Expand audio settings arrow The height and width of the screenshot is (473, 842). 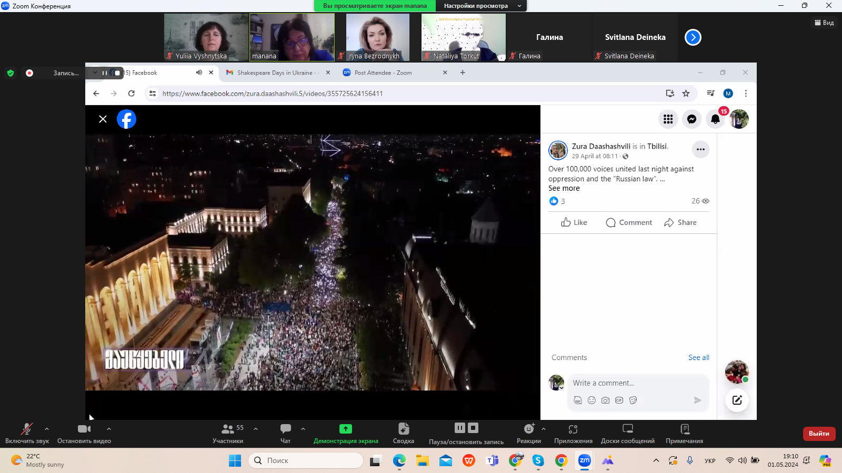point(47,429)
